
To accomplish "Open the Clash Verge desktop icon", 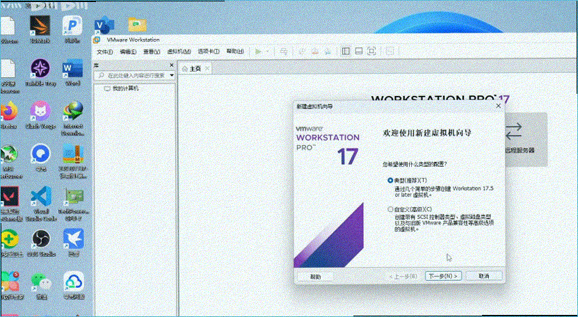I will [40, 115].
